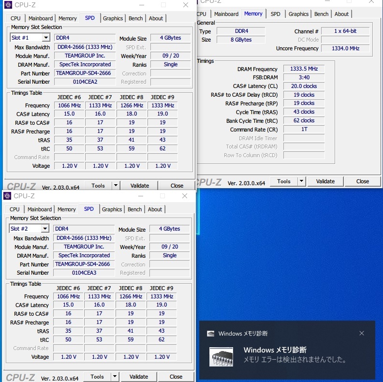The image size is (383, 382).
Task: Click Slot #1 Ranks Single value
Action: tap(171, 64)
